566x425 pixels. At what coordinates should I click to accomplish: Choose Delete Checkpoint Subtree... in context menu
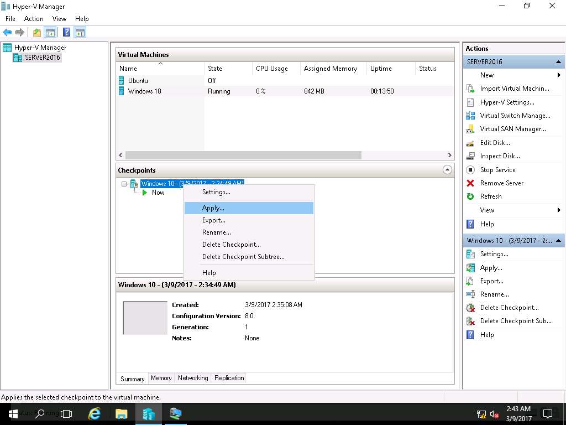tap(249, 257)
